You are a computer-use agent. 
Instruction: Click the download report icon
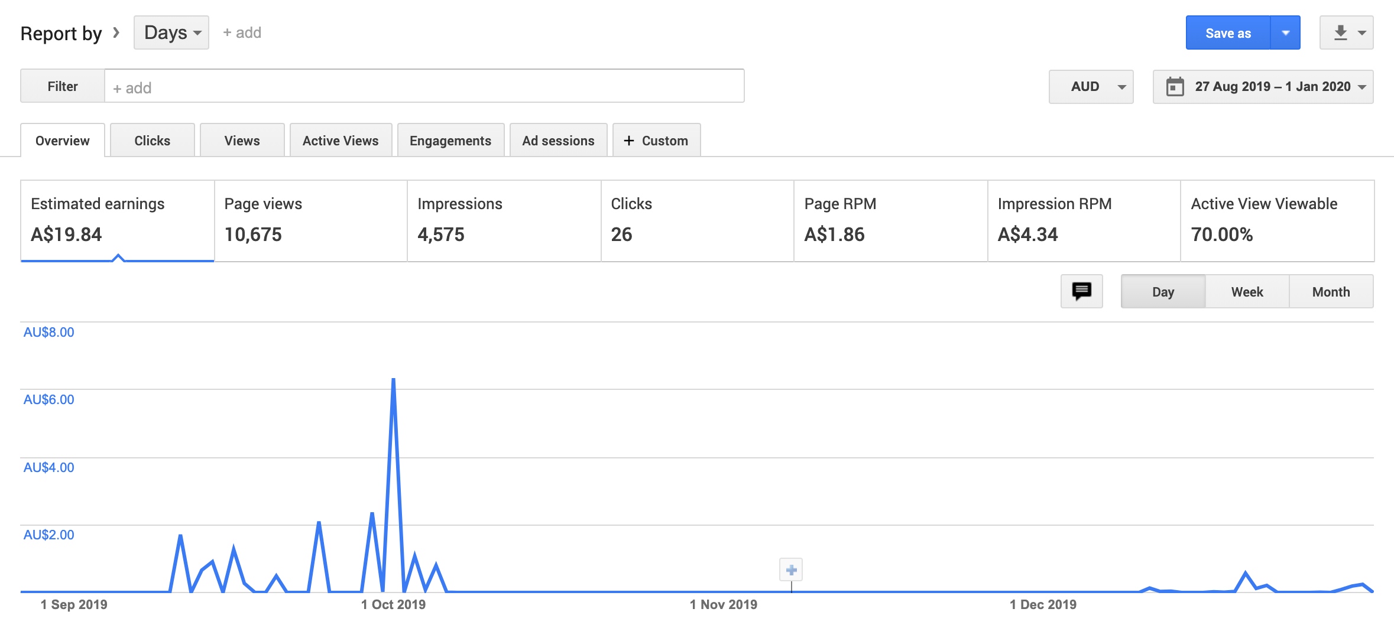tap(1340, 33)
